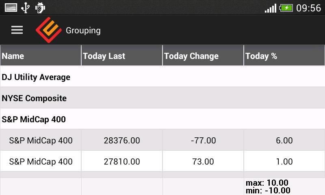325x195 pixels.
Task: Expand the DJ Utility Average group
Action: click(x=36, y=77)
